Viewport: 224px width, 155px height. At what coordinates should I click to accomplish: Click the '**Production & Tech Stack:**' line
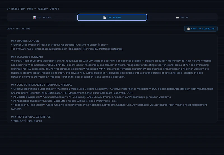point(109,107)
